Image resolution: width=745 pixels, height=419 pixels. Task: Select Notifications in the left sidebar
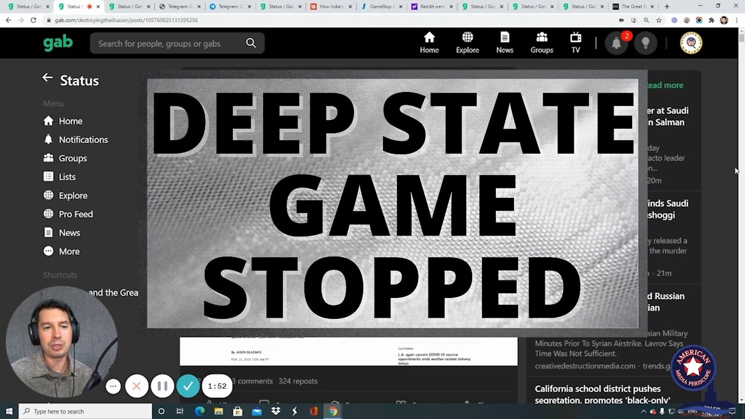pos(76,140)
